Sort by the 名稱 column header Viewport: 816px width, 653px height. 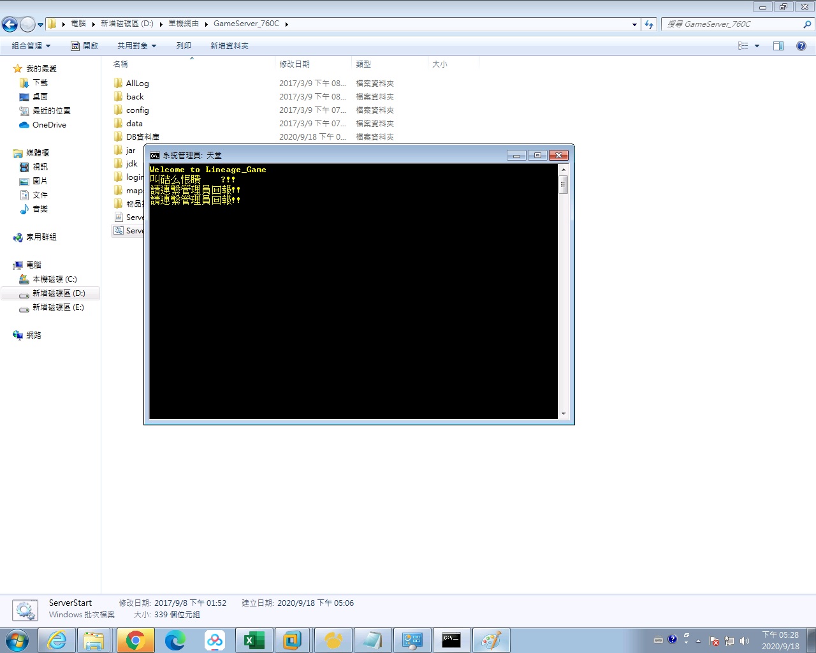coord(193,64)
